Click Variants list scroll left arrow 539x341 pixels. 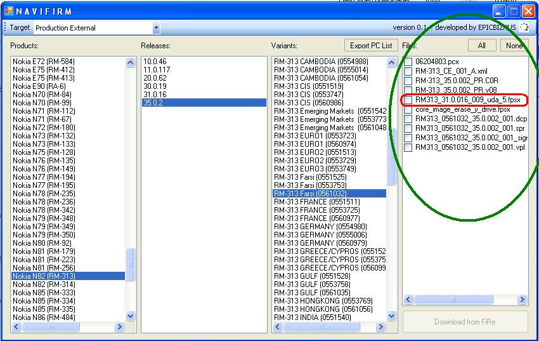(278, 327)
